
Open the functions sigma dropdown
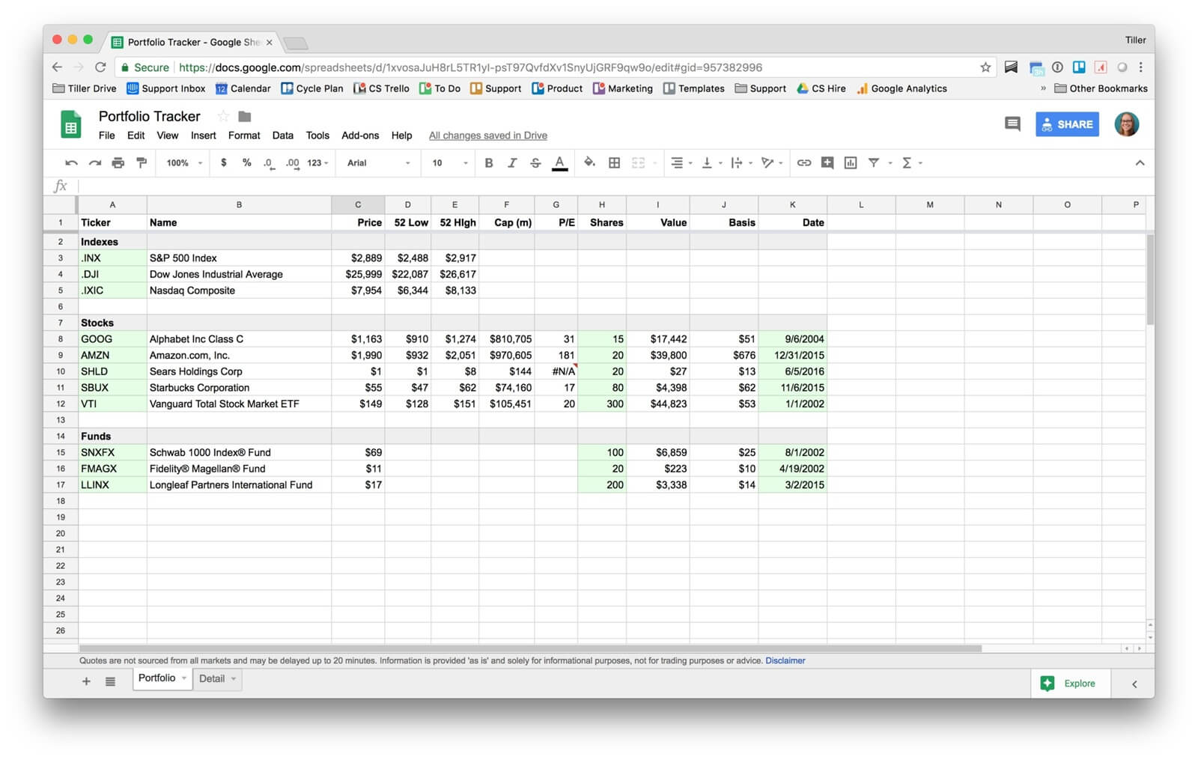911,162
